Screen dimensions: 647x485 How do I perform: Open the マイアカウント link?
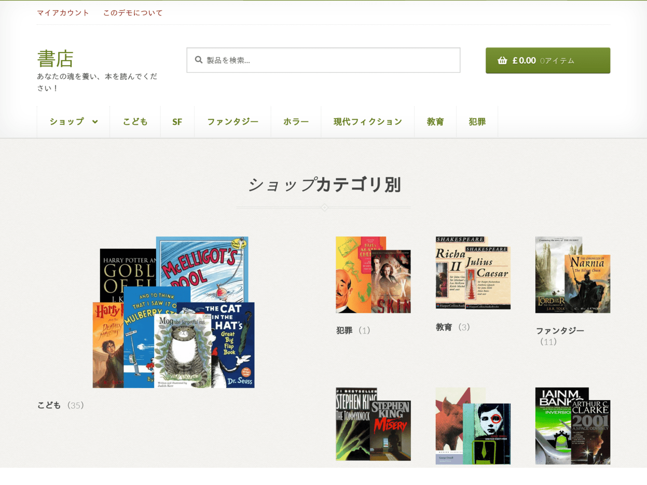(x=63, y=13)
